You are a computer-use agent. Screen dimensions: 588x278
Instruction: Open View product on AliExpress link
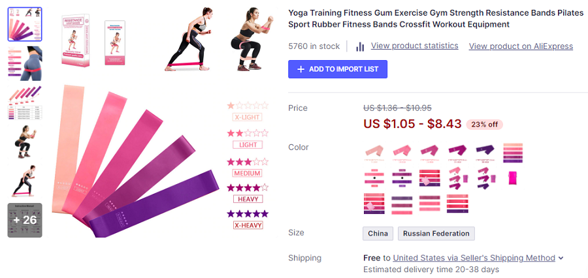tap(521, 46)
